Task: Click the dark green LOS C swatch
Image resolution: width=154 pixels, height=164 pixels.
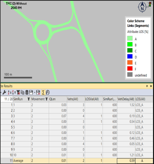Action: click(130, 50)
